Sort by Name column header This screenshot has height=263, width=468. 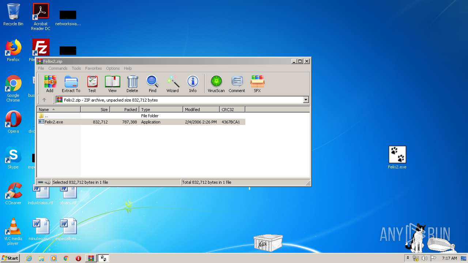pos(59,109)
